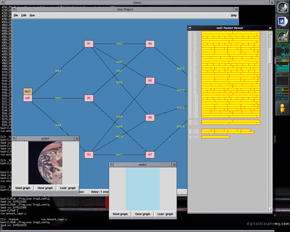290x232 pixels.
Task: Click the link12 label
Action: coord(181,69)
